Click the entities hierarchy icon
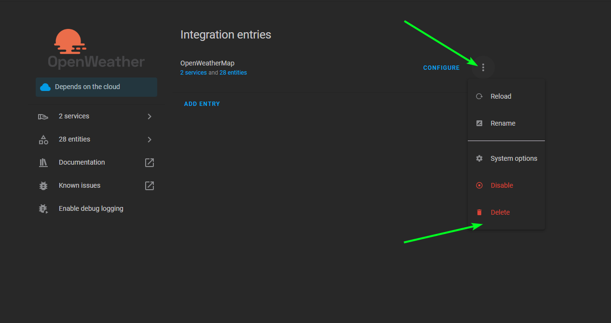This screenshot has height=323, width=611. pos(43,139)
